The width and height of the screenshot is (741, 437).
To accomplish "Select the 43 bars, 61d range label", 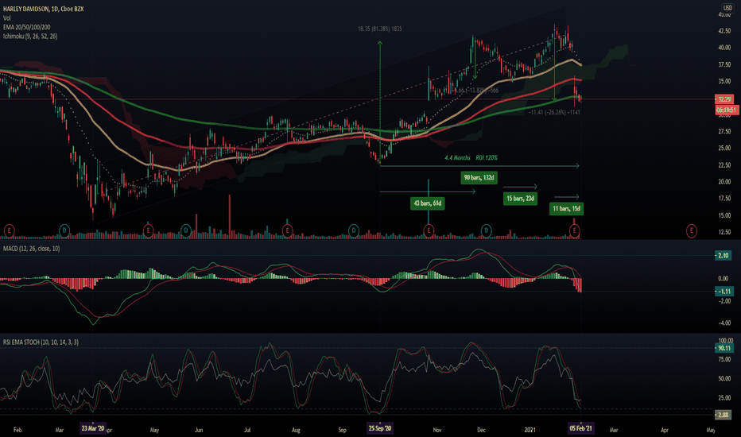I will coord(428,203).
